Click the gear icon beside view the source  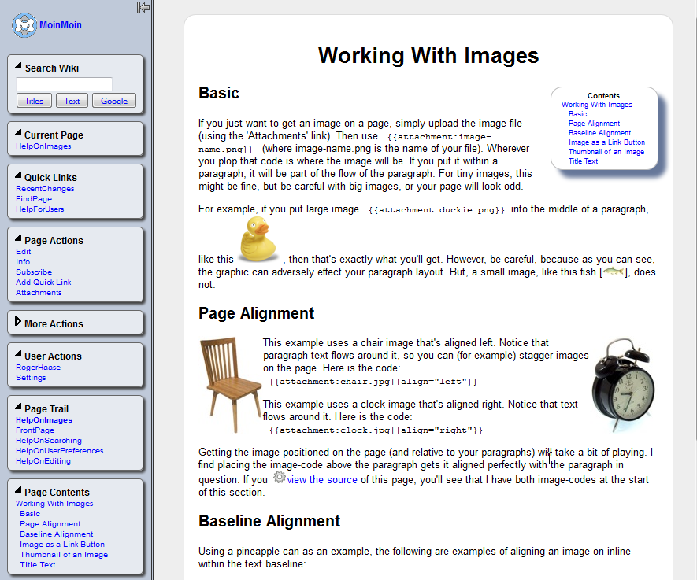tap(279, 478)
